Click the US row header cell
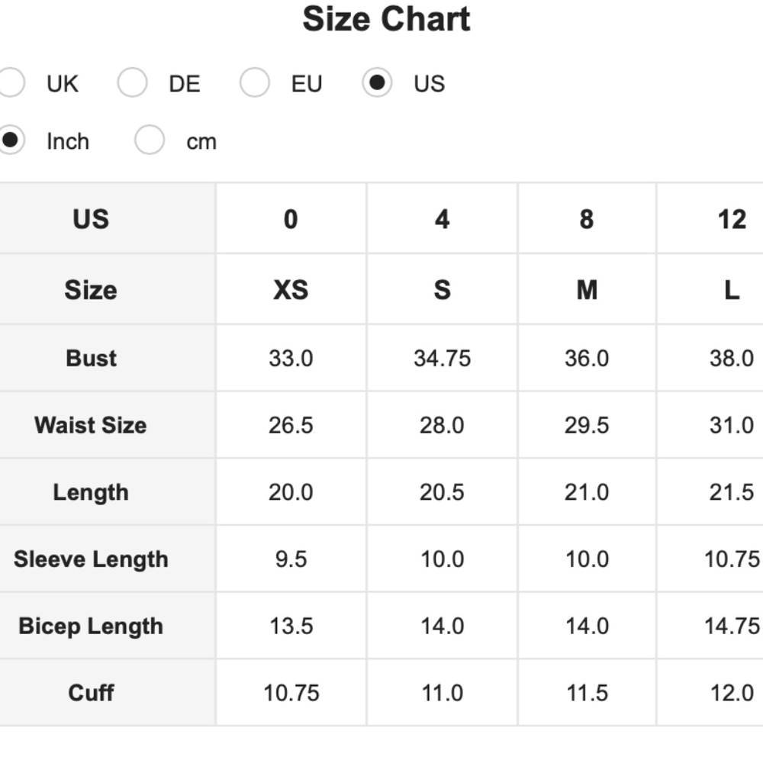This screenshot has height=763, width=763. click(91, 219)
